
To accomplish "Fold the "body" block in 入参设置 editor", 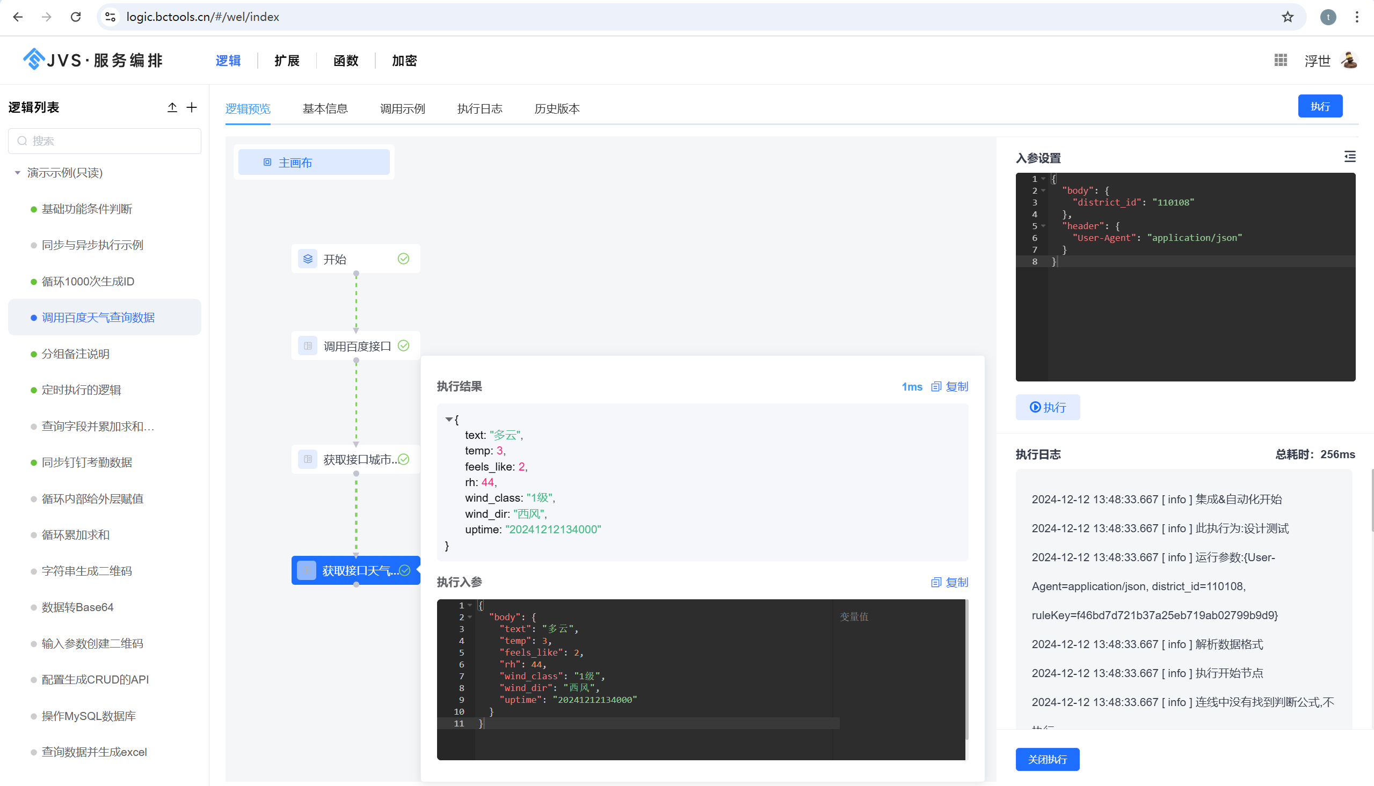I will tap(1043, 190).
